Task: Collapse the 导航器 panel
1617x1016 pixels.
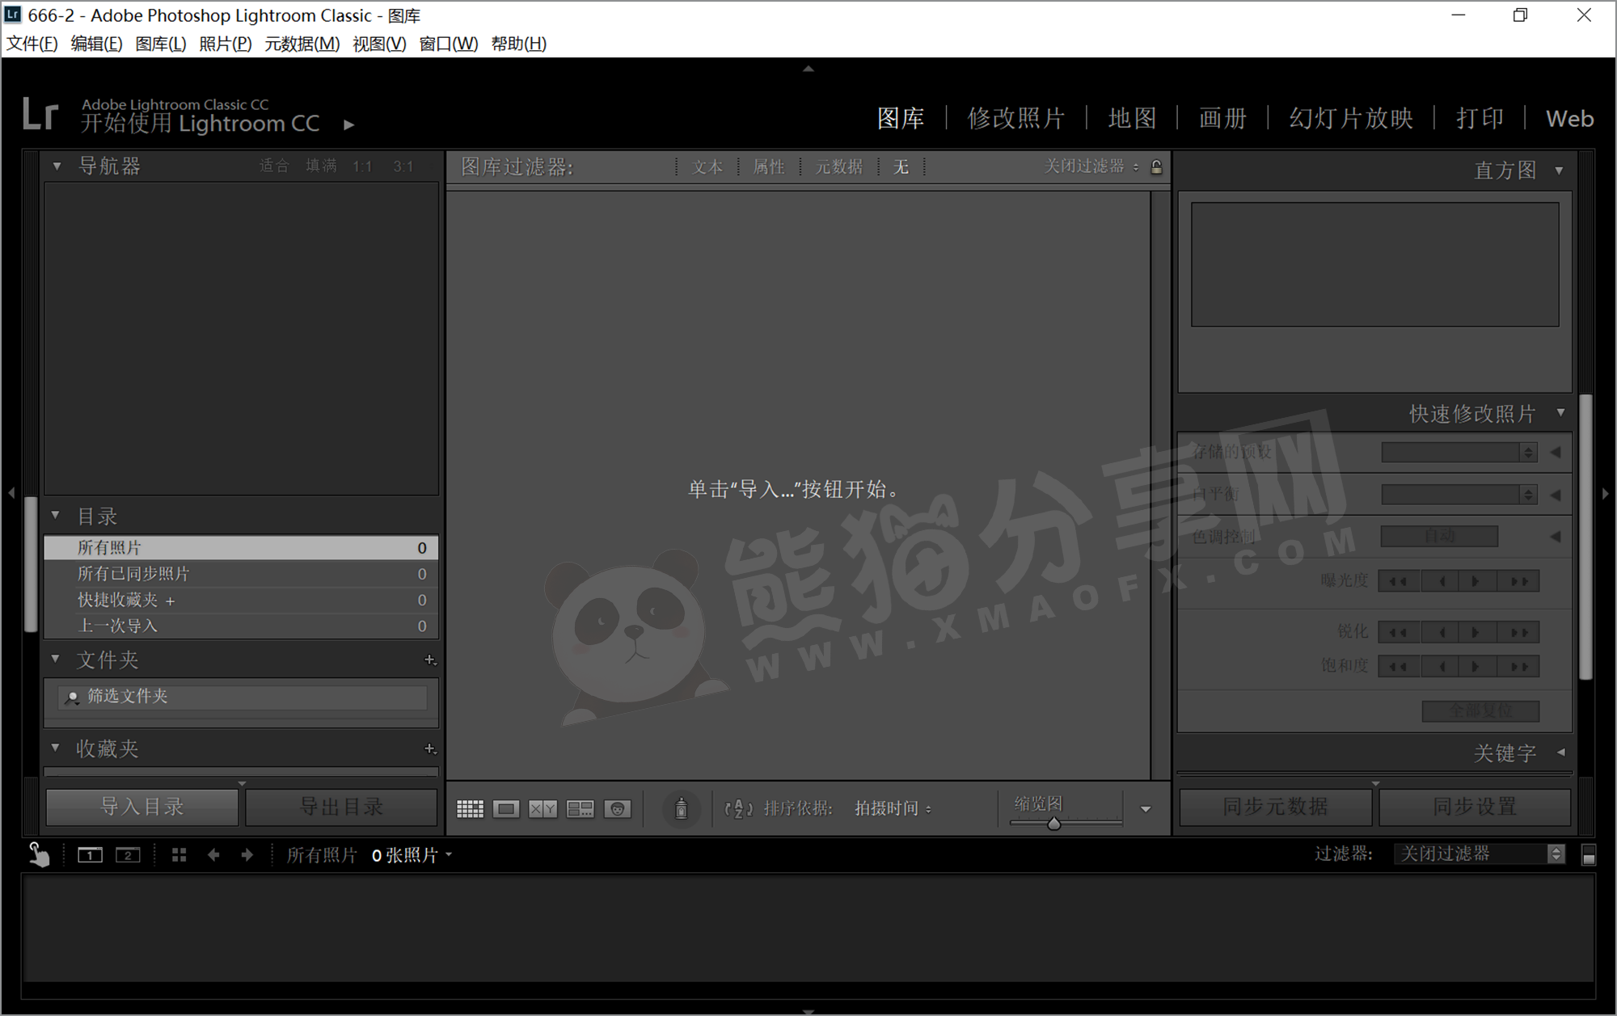Action: (57, 165)
